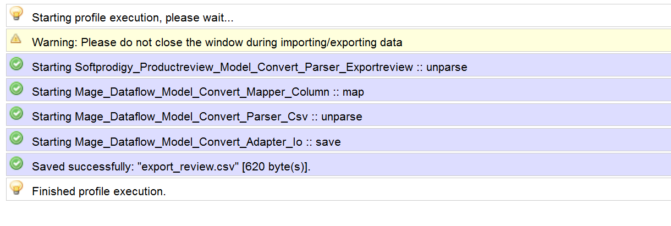The width and height of the screenshot is (671, 226).
Task: Click the green check beside Saved successfully
Action: pyautogui.click(x=17, y=163)
